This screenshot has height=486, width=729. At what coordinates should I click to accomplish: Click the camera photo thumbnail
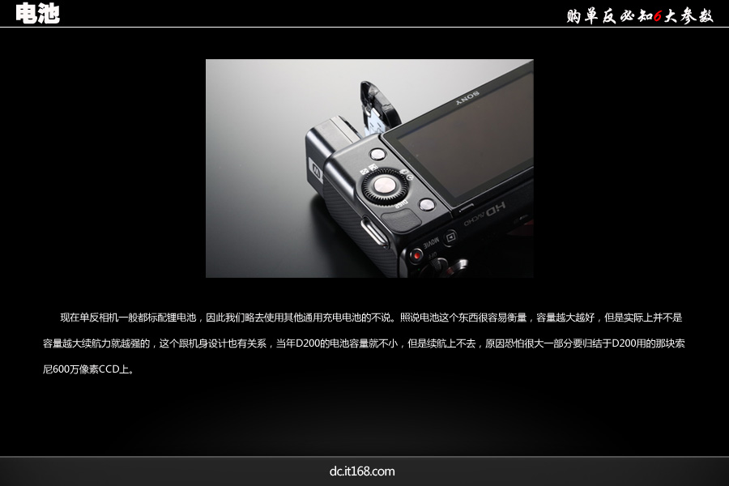369,168
